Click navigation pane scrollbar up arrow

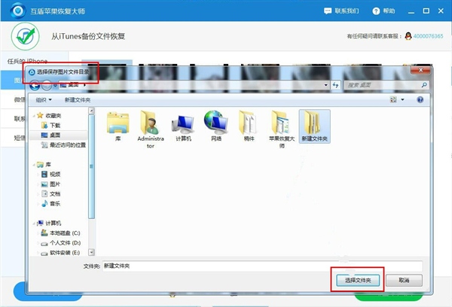pos(91,111)
